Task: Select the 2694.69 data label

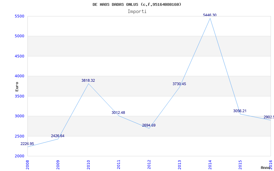Action: [x=149, y=125]
